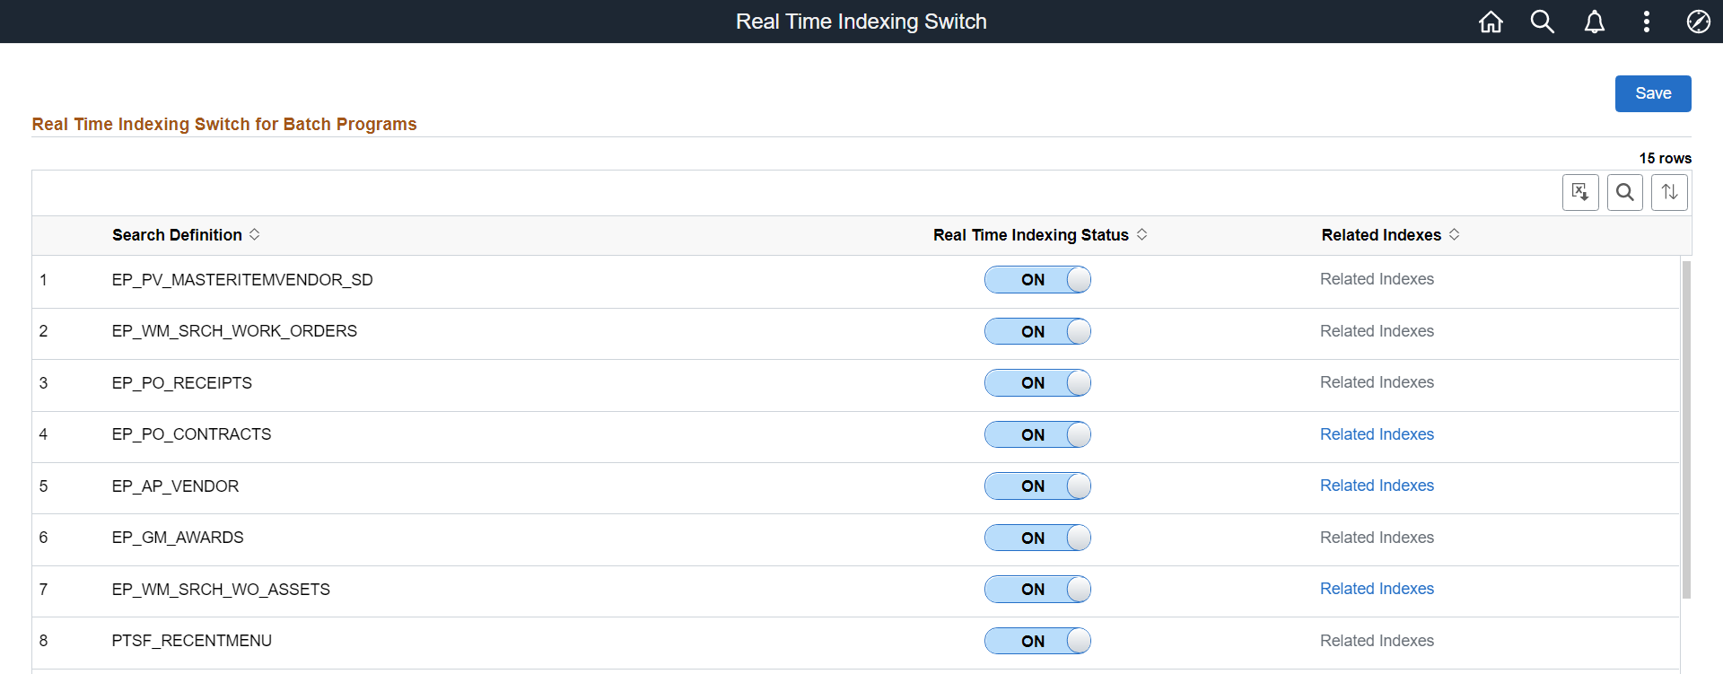The height and width of the screenshot is (674, 1723).
Task: Click the grid Sort arrows icon
Action: click(x=1669, y=192)
